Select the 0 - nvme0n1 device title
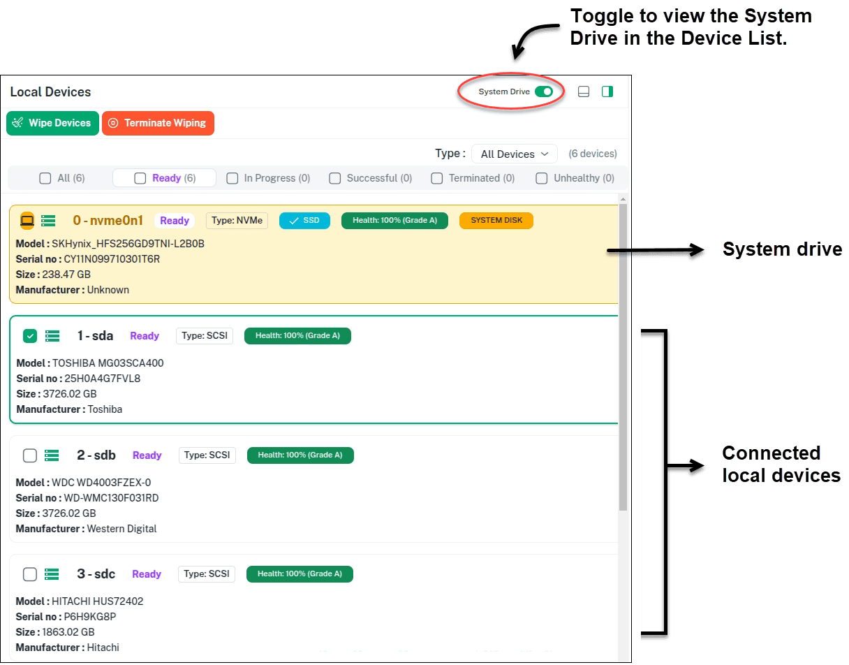849x665 pixels. coord(108,221)
